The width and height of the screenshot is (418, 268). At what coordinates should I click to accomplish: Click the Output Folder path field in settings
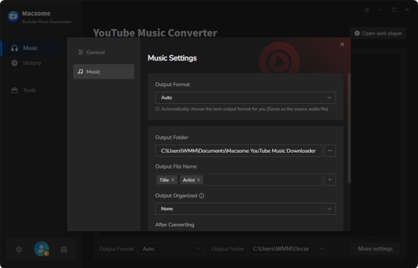pos(239,151)
